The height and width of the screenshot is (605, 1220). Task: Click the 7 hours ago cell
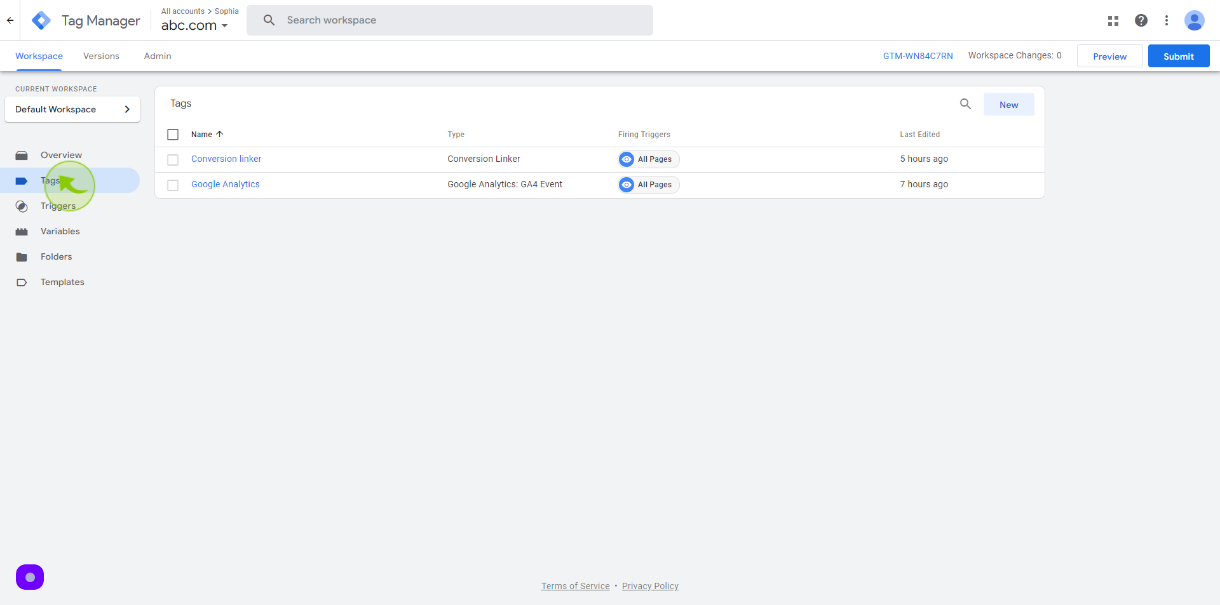[x=924, y=184]
